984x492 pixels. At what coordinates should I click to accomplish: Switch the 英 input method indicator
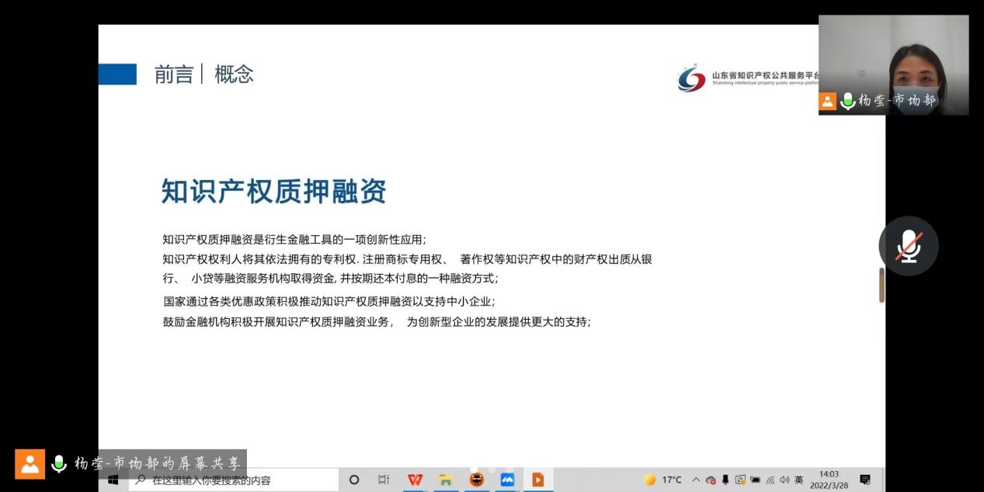797,480
